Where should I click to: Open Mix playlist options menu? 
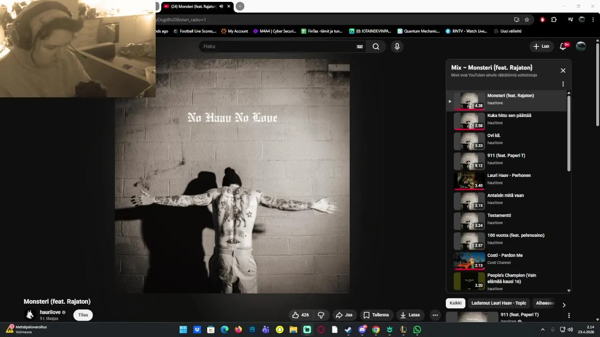coord(563,84)
